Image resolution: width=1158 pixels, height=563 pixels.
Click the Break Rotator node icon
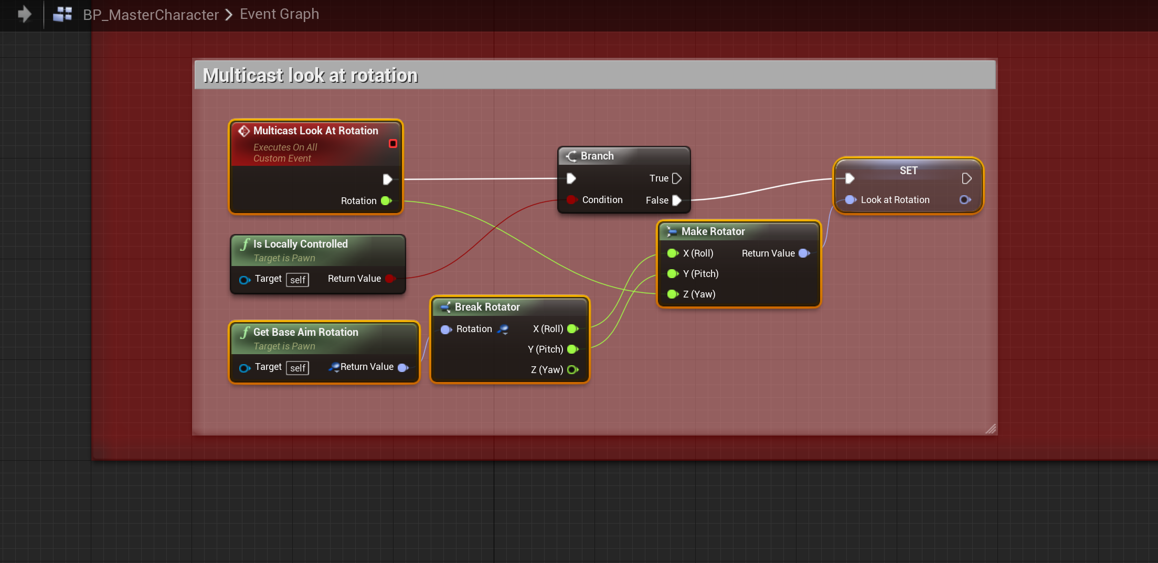click(x=445, y=307)
